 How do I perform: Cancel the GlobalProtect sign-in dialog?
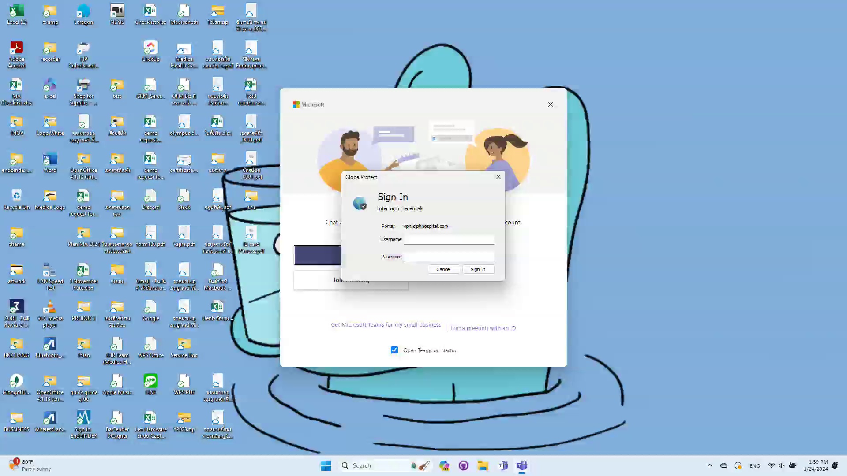click(443, 269)
